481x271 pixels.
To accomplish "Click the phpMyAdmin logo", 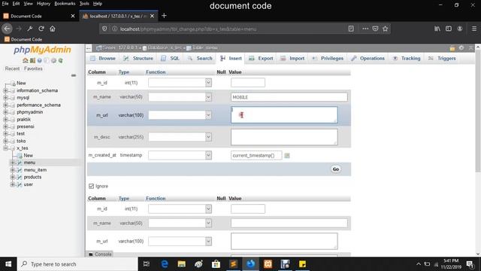I will (42, 50).
